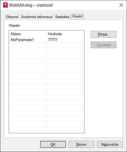Open help via Nápověda button

pos(110,144)
